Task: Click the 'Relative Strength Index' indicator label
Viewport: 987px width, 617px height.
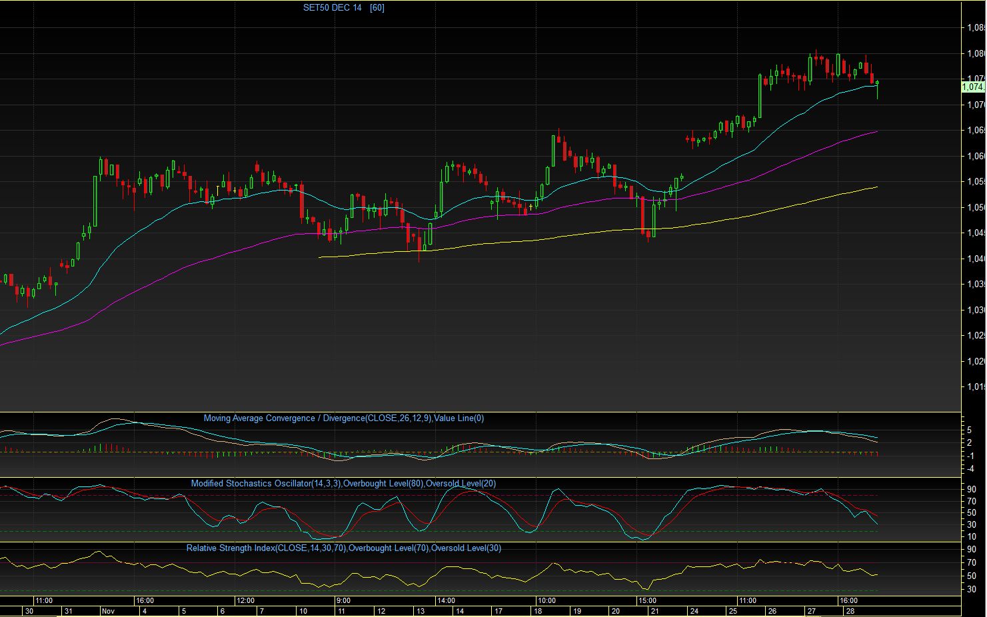Action: click(x=231, y=548)
